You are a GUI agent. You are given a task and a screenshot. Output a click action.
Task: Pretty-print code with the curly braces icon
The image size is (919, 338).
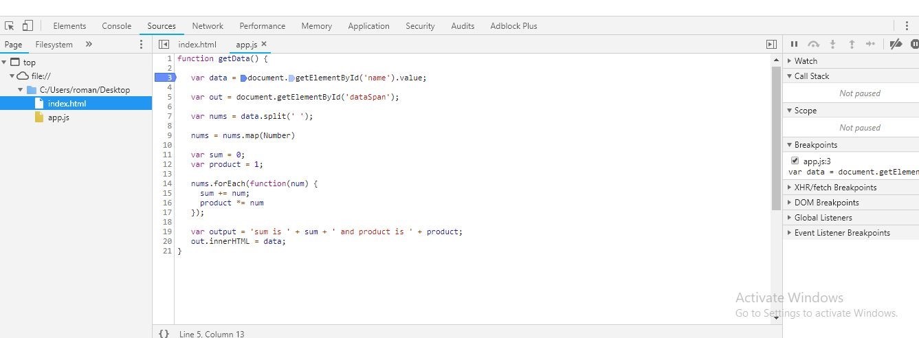click(x=164, y=333)
